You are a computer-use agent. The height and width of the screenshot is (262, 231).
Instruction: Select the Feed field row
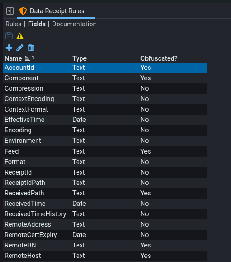click(x=105, y=151)
